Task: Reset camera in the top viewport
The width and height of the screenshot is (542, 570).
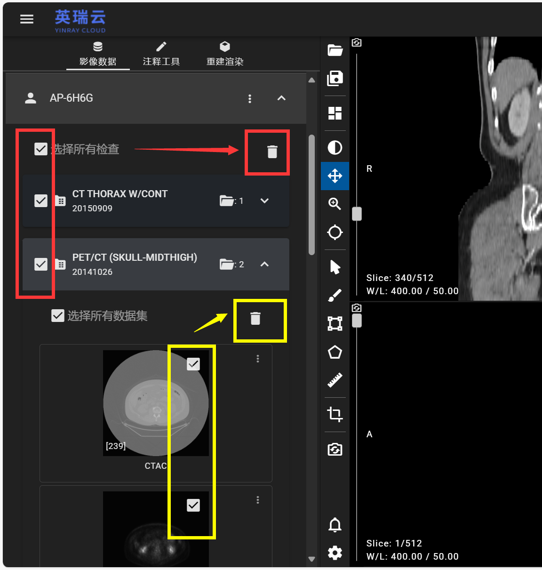Action: tap(357, 43)
